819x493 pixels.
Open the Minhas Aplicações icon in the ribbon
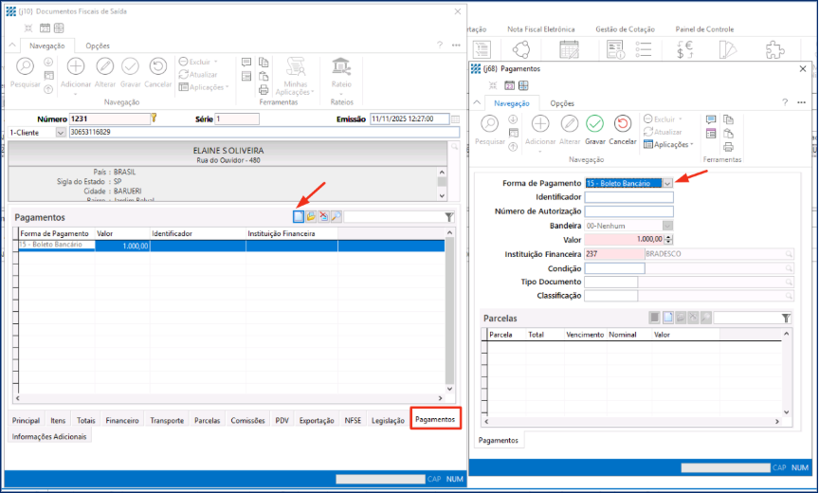tap(294, 68)
